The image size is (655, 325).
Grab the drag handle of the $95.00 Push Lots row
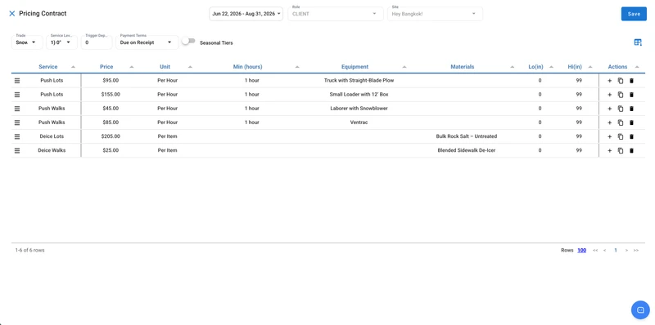click(17, 80)
